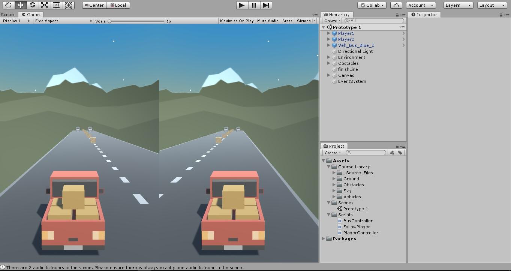Toggle Maximize On Play
This screenshot has height=271, width=511.
[x=237, y=21]
